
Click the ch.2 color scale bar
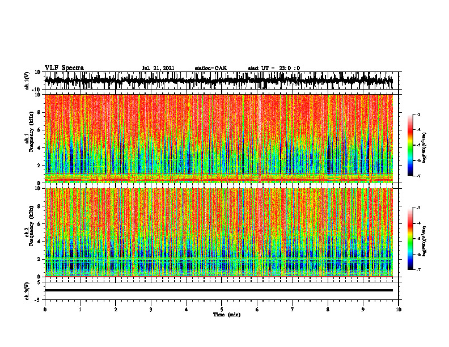tap(410, 239)
